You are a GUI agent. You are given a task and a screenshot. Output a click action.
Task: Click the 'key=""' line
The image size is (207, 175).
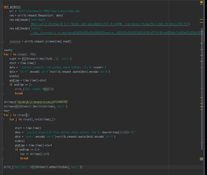8,111
